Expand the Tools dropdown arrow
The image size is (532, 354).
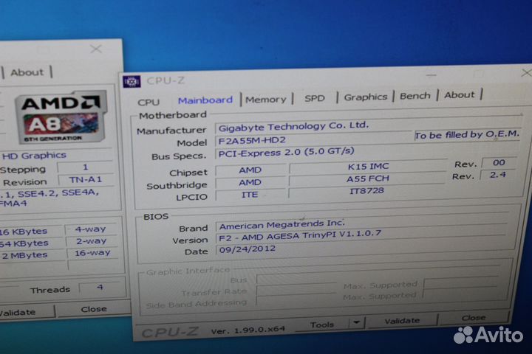coord(357,323)
